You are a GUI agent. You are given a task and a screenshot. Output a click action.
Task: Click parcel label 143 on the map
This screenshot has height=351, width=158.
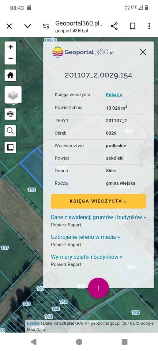pyautogui.click(x=26, y=304)
